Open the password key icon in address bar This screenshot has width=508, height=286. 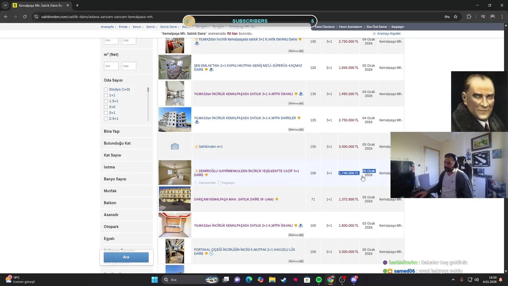point(447,17)
